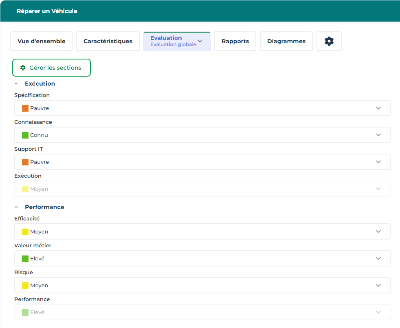Collapse the Performance section chevron
Image resolution: width=400 pixels, height=328 pixels.
[16, 207]
